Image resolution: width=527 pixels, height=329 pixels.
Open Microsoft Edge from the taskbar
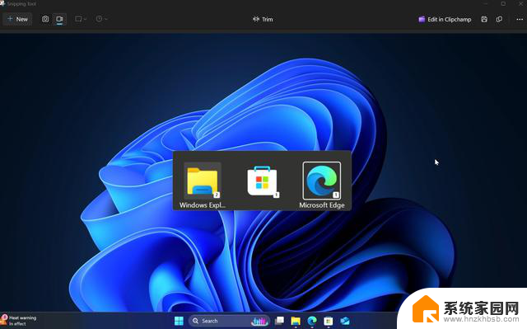[312, 321]
